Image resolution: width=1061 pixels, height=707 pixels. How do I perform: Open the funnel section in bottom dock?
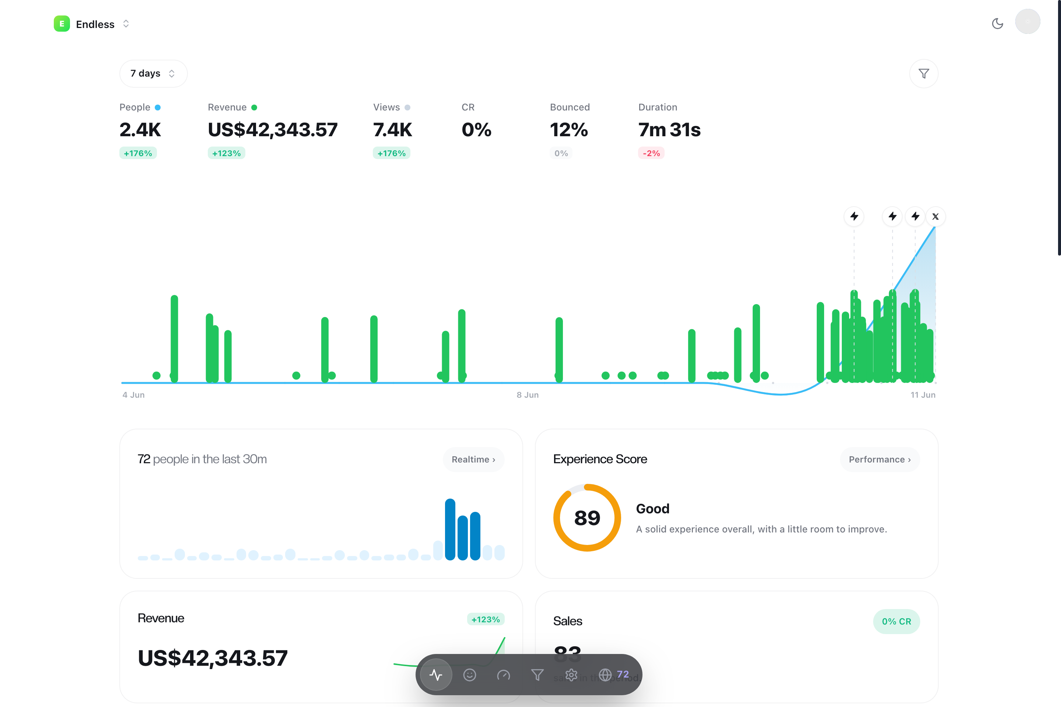(x=537, y=675)
